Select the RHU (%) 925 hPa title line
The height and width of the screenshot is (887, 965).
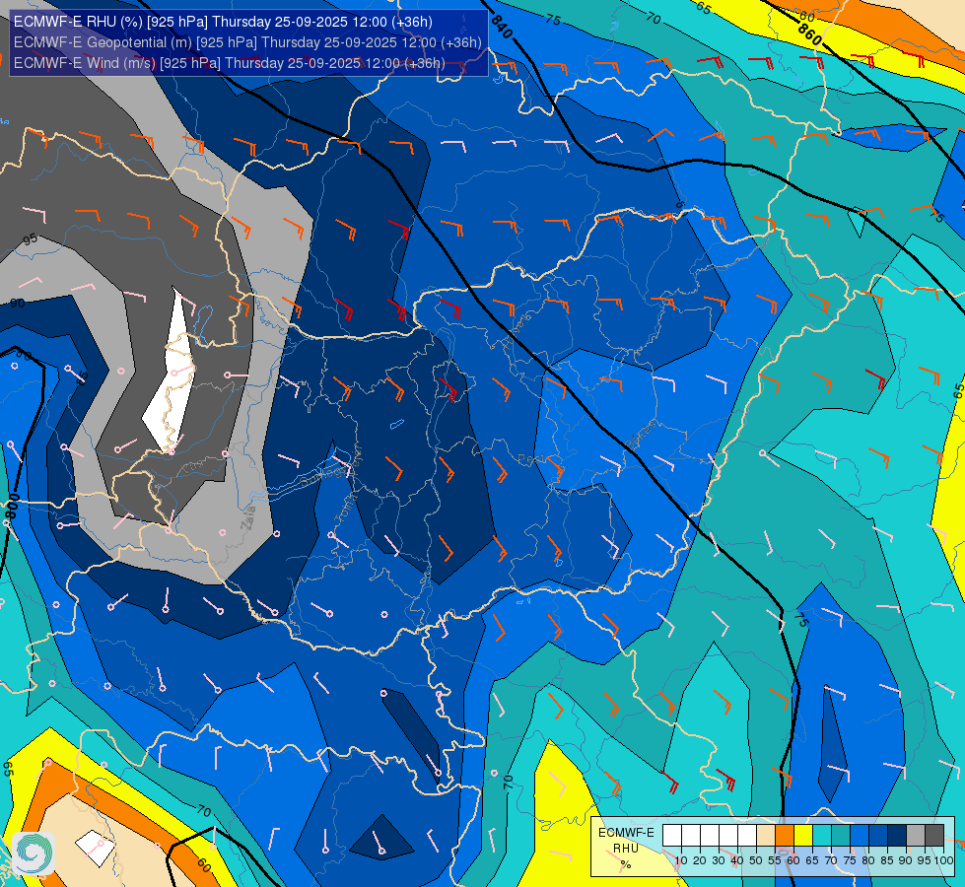pos(223,22)
